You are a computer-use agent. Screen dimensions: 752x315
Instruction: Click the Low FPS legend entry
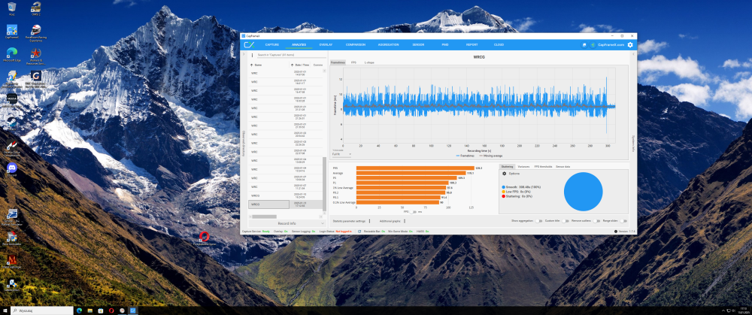point(516,191)
